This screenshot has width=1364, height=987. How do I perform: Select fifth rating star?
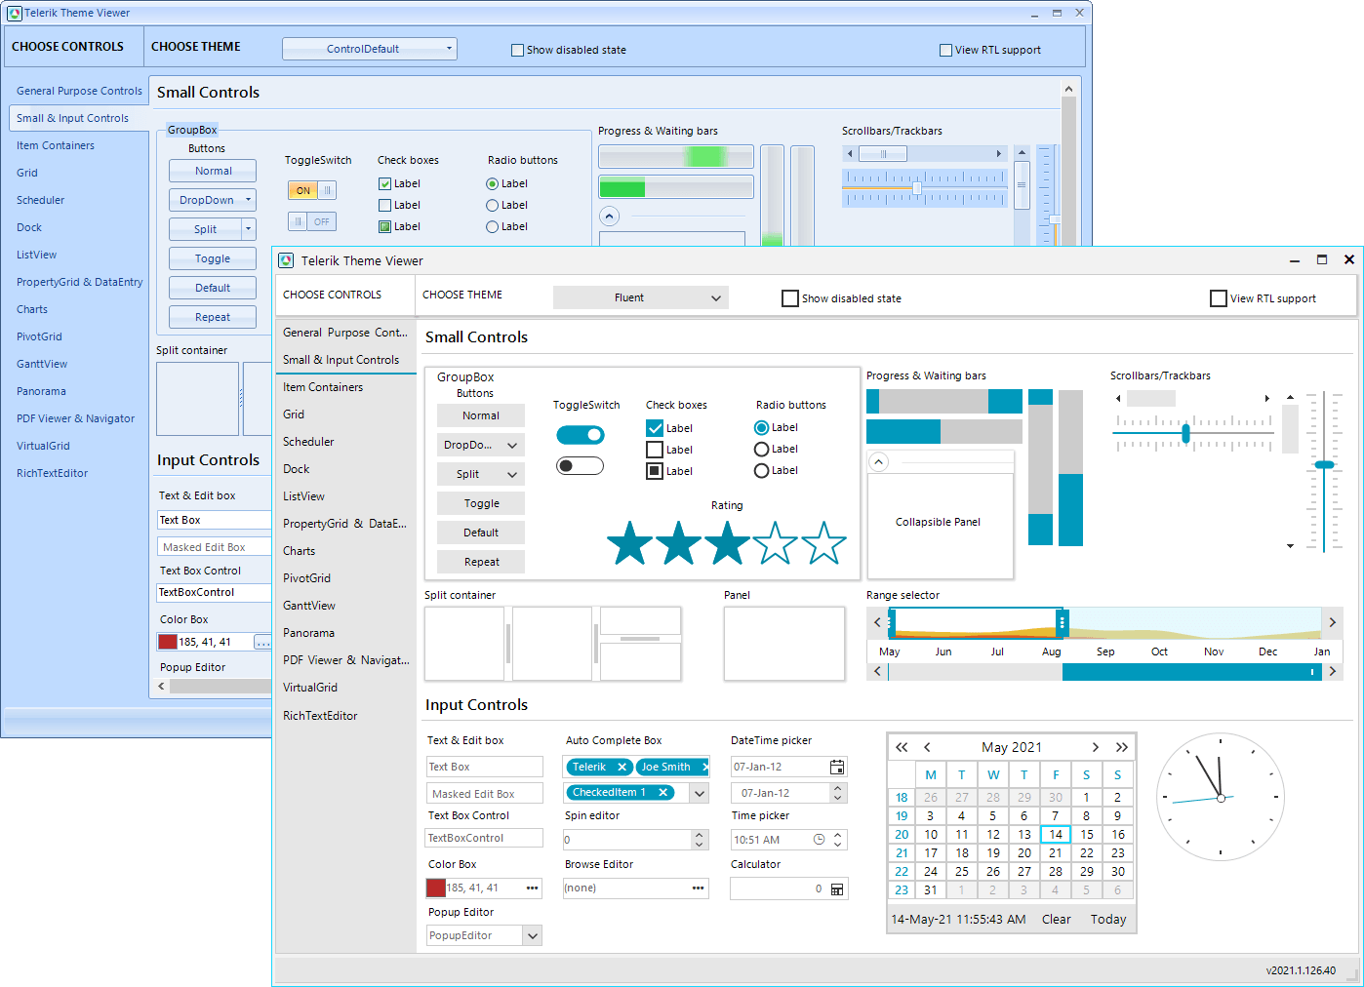pyautogui.click(x=824, y=543)
